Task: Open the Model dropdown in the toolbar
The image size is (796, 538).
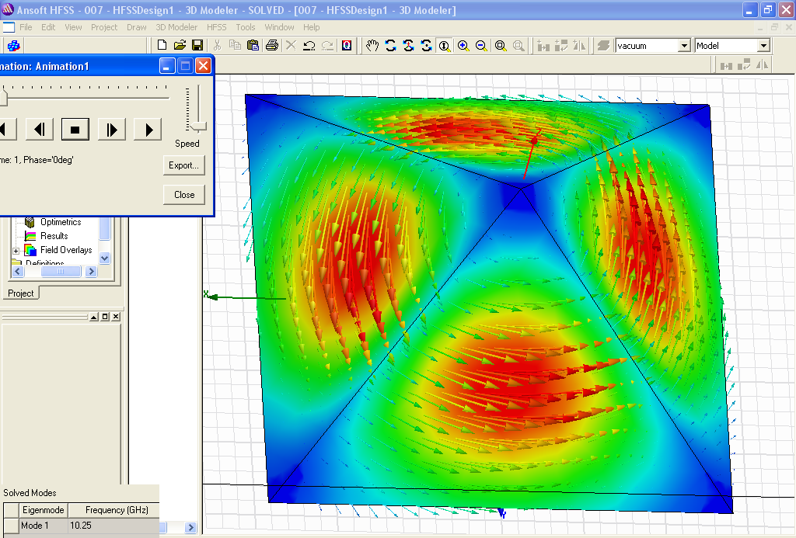Action: [x=763, y=46]
